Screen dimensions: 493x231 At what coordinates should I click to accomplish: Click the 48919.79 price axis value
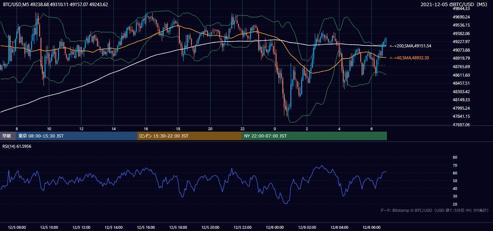[461, 58]
